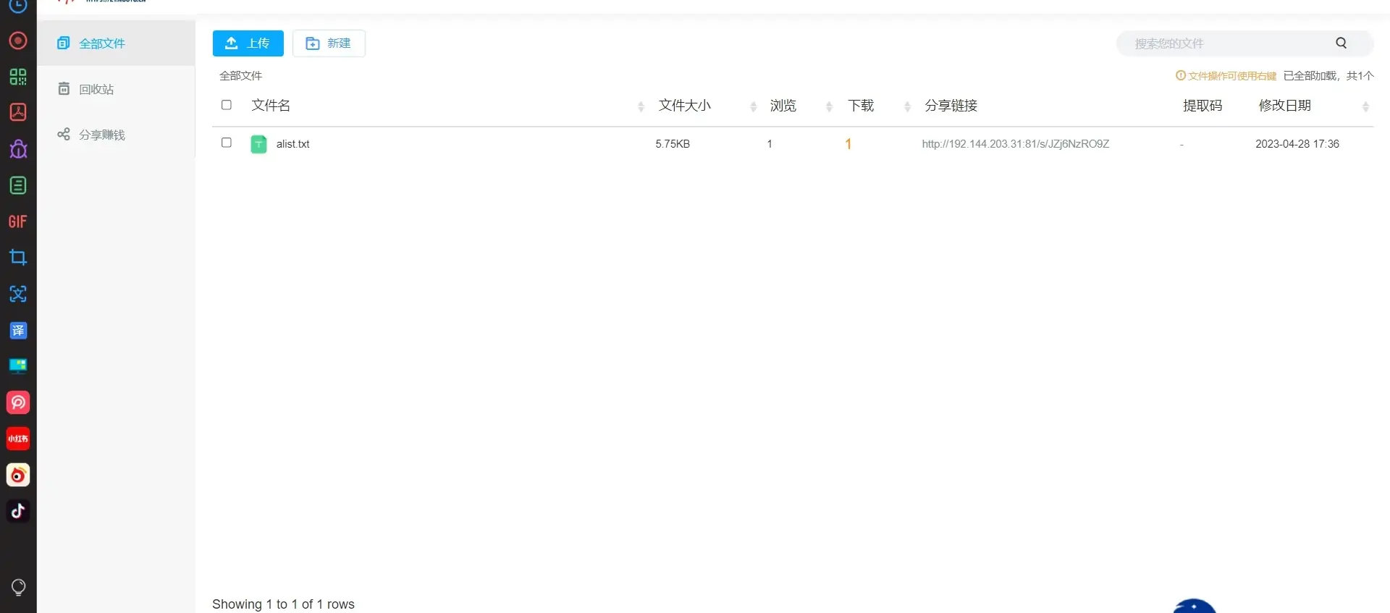Sort by 修改日期 column arrows
This screenshot has height=613, width=1390.
tap(1365, 107)
